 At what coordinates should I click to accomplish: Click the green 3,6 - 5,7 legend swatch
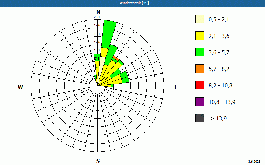(200, 52)
